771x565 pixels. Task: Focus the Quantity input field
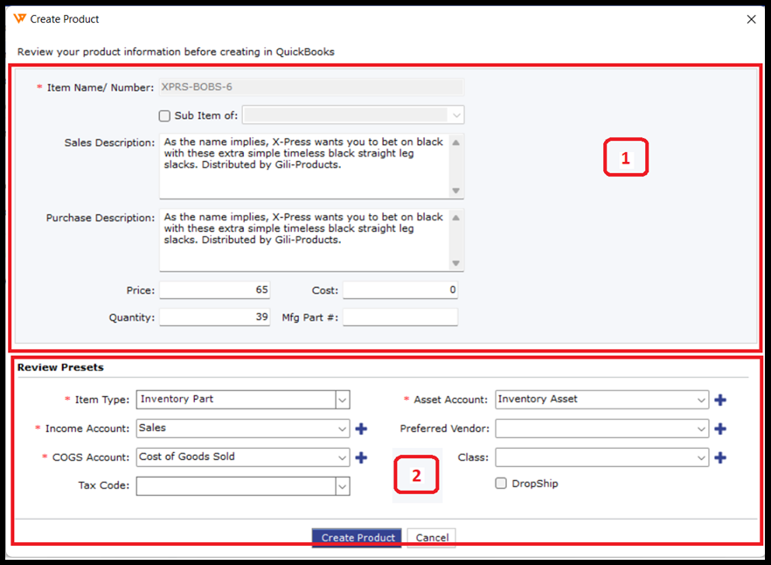(214, 317)
